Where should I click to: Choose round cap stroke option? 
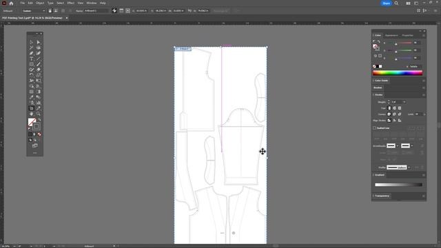pyautogui.click(x=394, y=108)
